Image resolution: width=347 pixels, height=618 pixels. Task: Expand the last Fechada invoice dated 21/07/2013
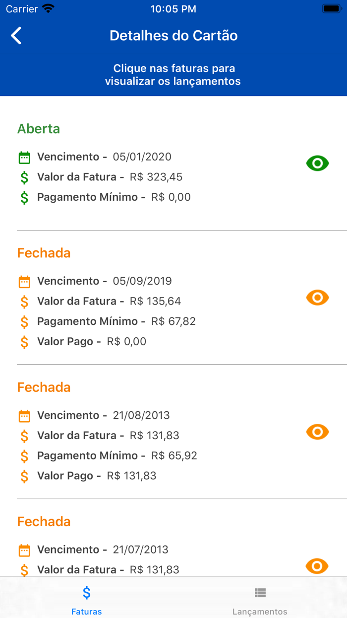[x=149, y=546]
